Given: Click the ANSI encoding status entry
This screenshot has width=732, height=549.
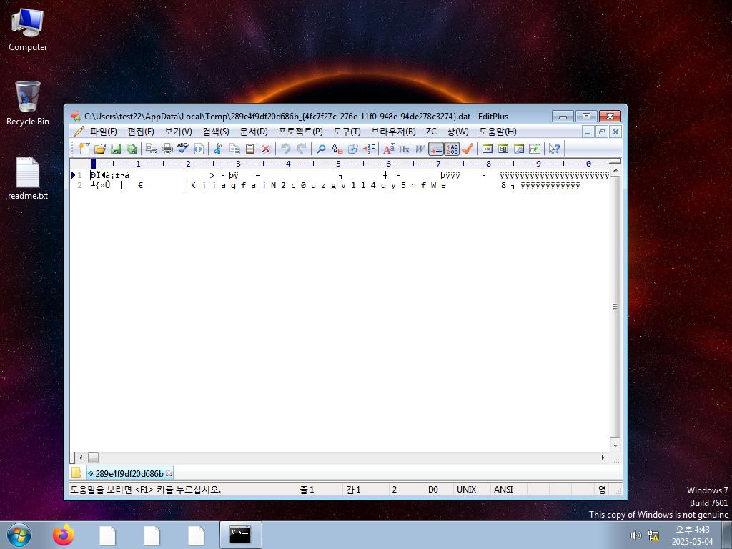Looking at the screenshot, I should coord(503,489).
